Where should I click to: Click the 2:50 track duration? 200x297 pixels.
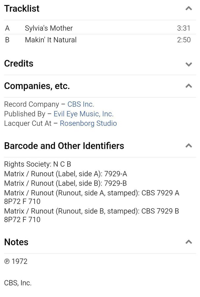(184, 40)
